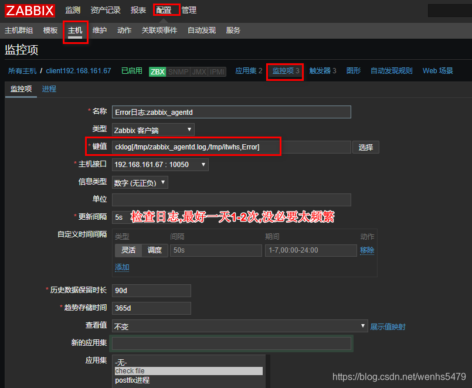
Task: Open Web 场景 link
Action: 437,71
